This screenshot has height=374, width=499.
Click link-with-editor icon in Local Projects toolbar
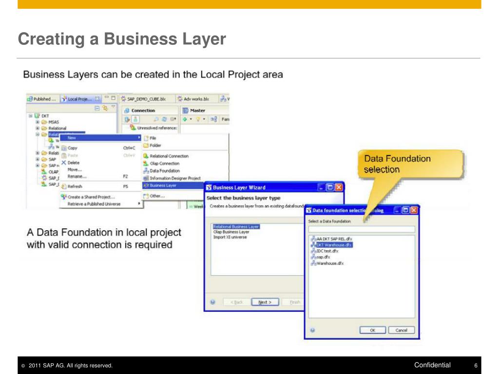[x=105, y=108]
